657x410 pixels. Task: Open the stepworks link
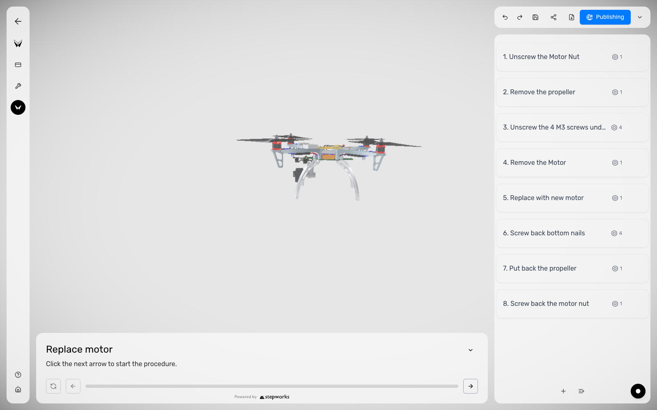[x=275, y=397]
